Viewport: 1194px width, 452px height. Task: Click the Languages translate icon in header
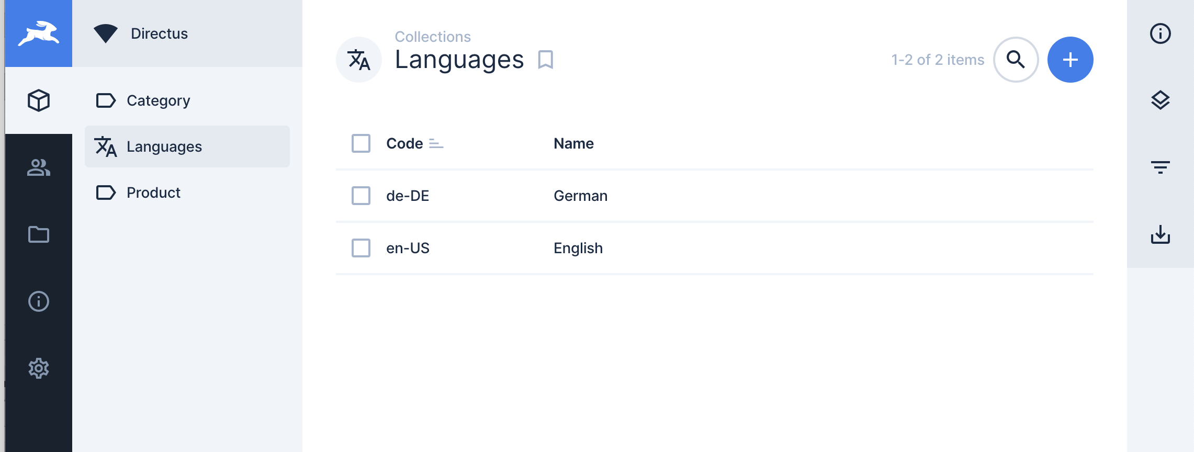359,60
